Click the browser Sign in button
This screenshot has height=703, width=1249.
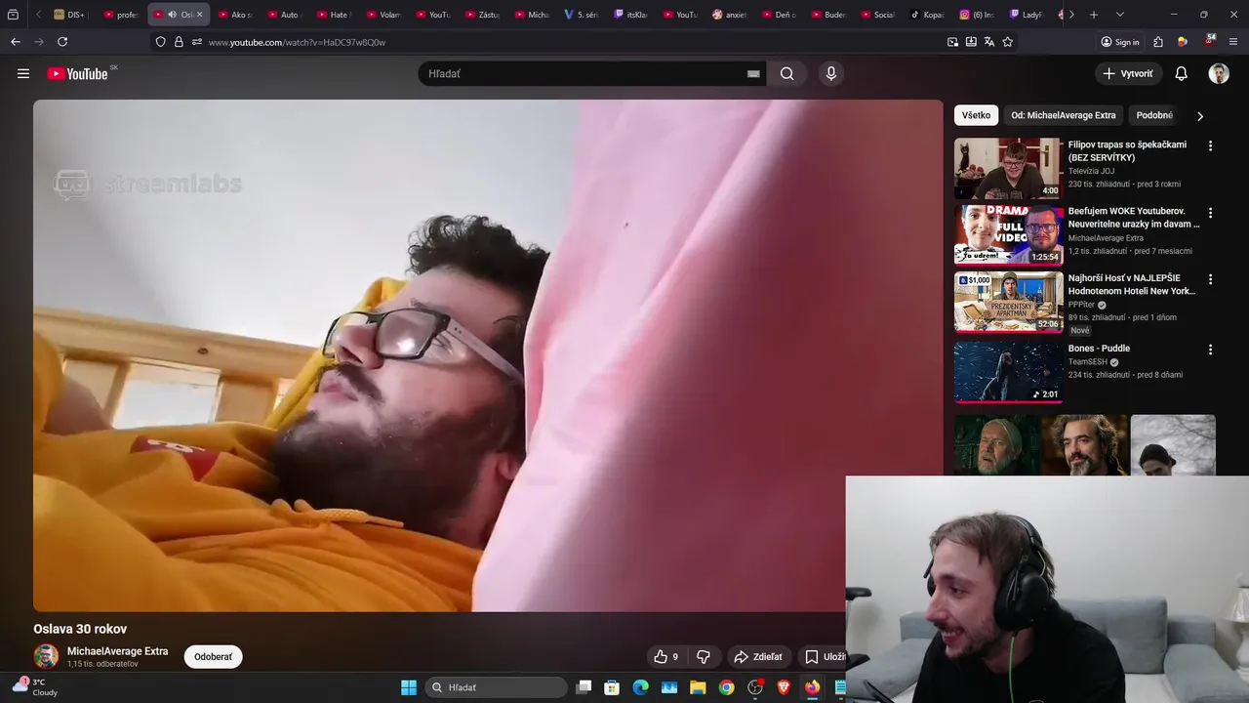(1120, 42)
